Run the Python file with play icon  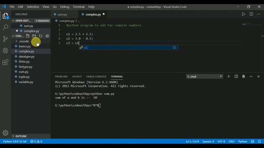(243, 14)
